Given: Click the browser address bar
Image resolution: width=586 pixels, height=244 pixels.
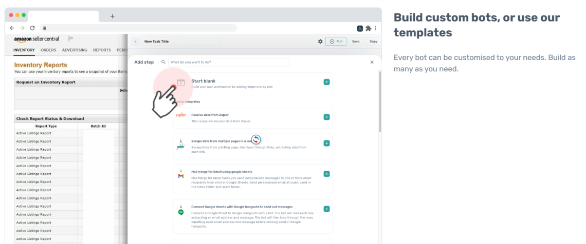Looking at the screenshot, I should [138, 28].
